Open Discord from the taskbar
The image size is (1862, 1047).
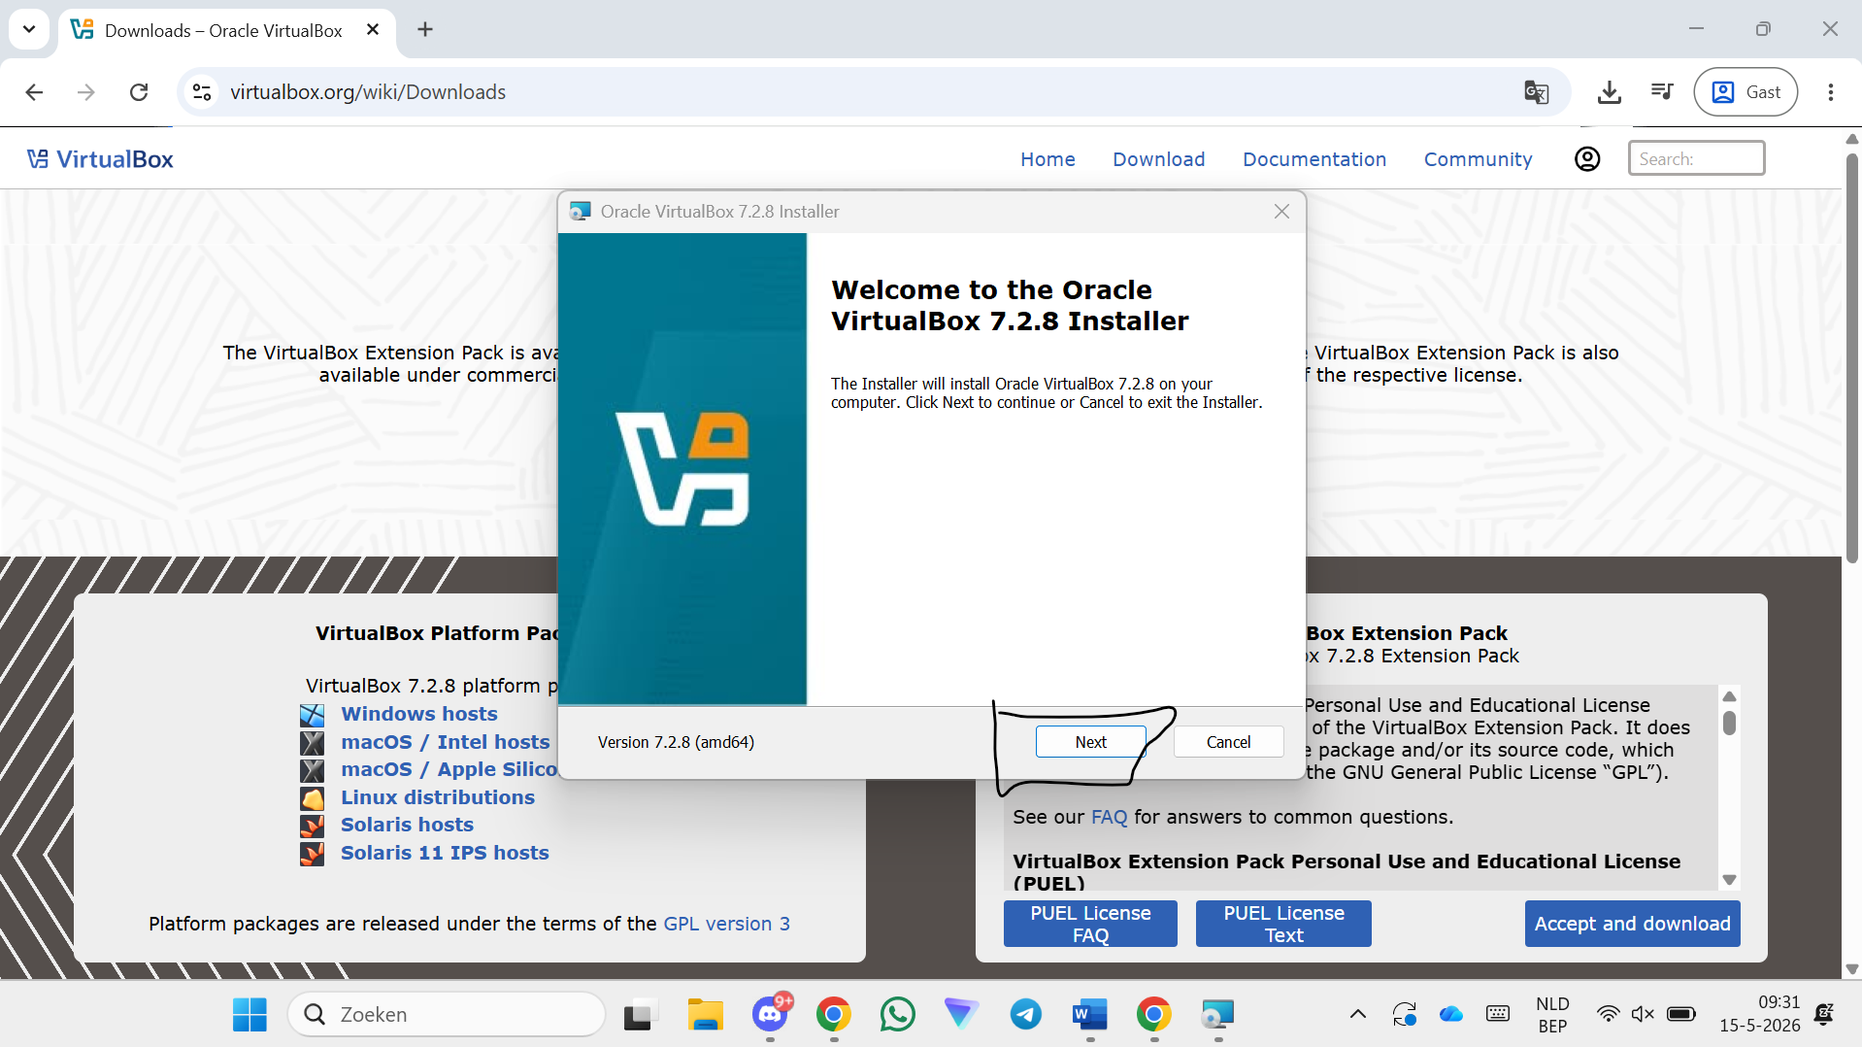770,1015
